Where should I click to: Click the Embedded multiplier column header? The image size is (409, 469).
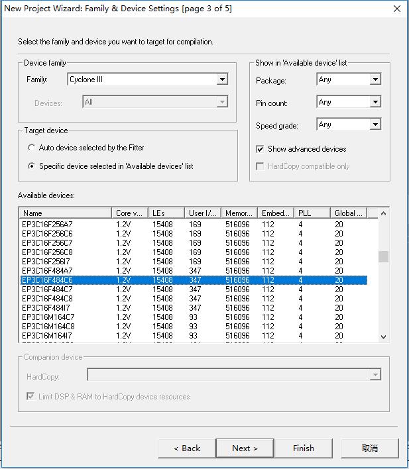[x=276, y=213]
